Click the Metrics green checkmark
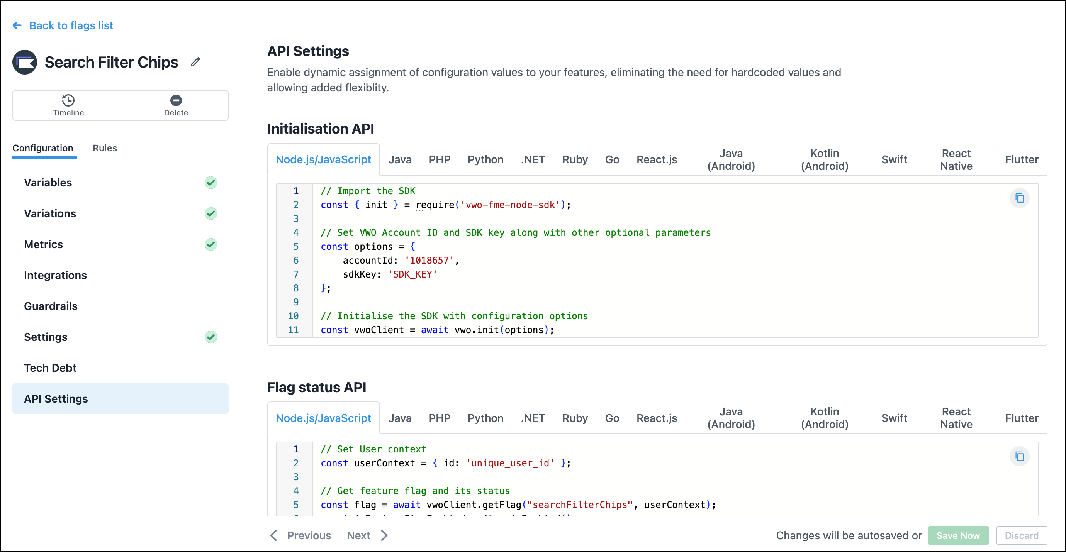The image size is (1066, 552). (210, 244)
